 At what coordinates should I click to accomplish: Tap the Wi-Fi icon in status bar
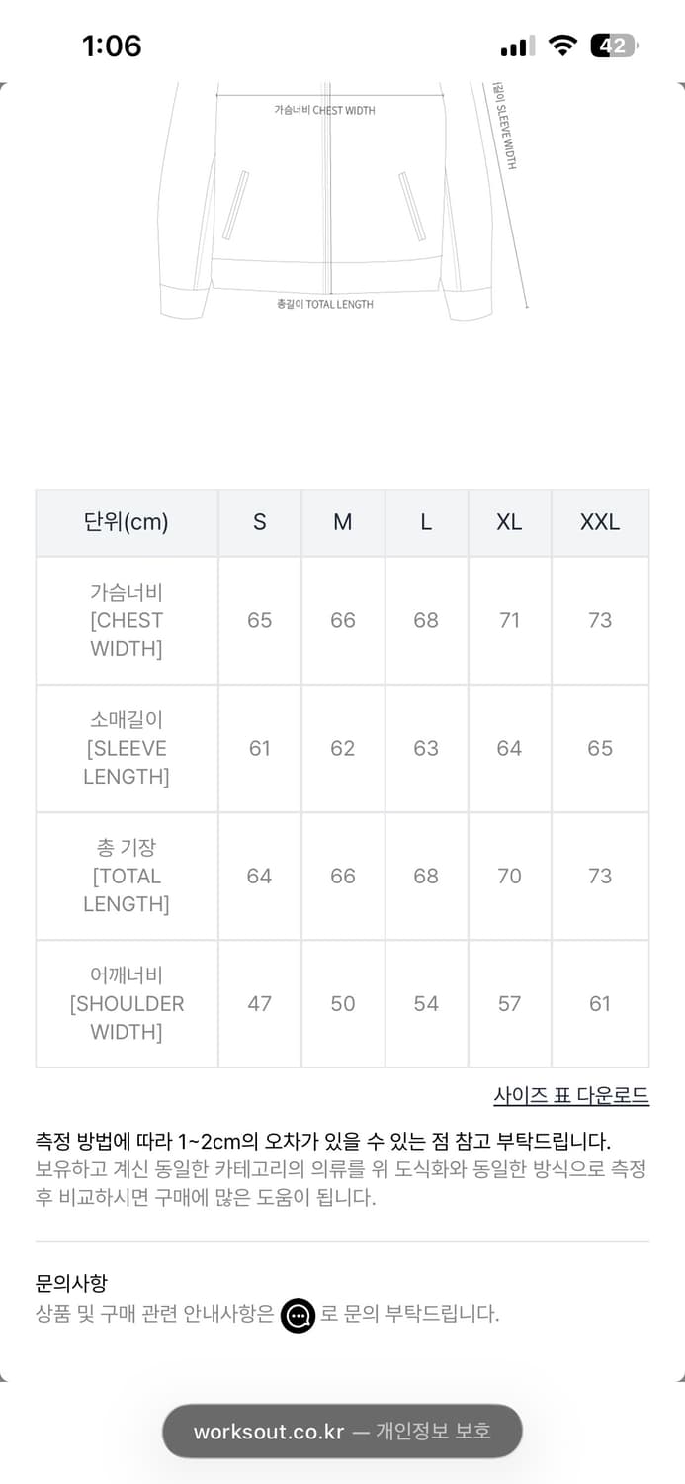(x=561, y=46)
